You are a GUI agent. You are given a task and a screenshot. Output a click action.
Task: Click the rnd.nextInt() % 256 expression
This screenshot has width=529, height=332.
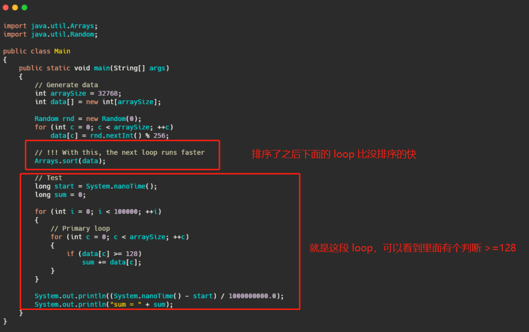(129, 136)
